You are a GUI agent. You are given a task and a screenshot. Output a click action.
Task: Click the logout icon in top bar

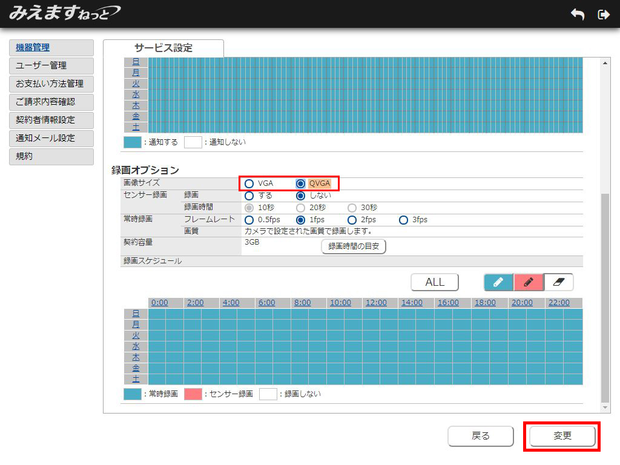click(x=603, y=15)
